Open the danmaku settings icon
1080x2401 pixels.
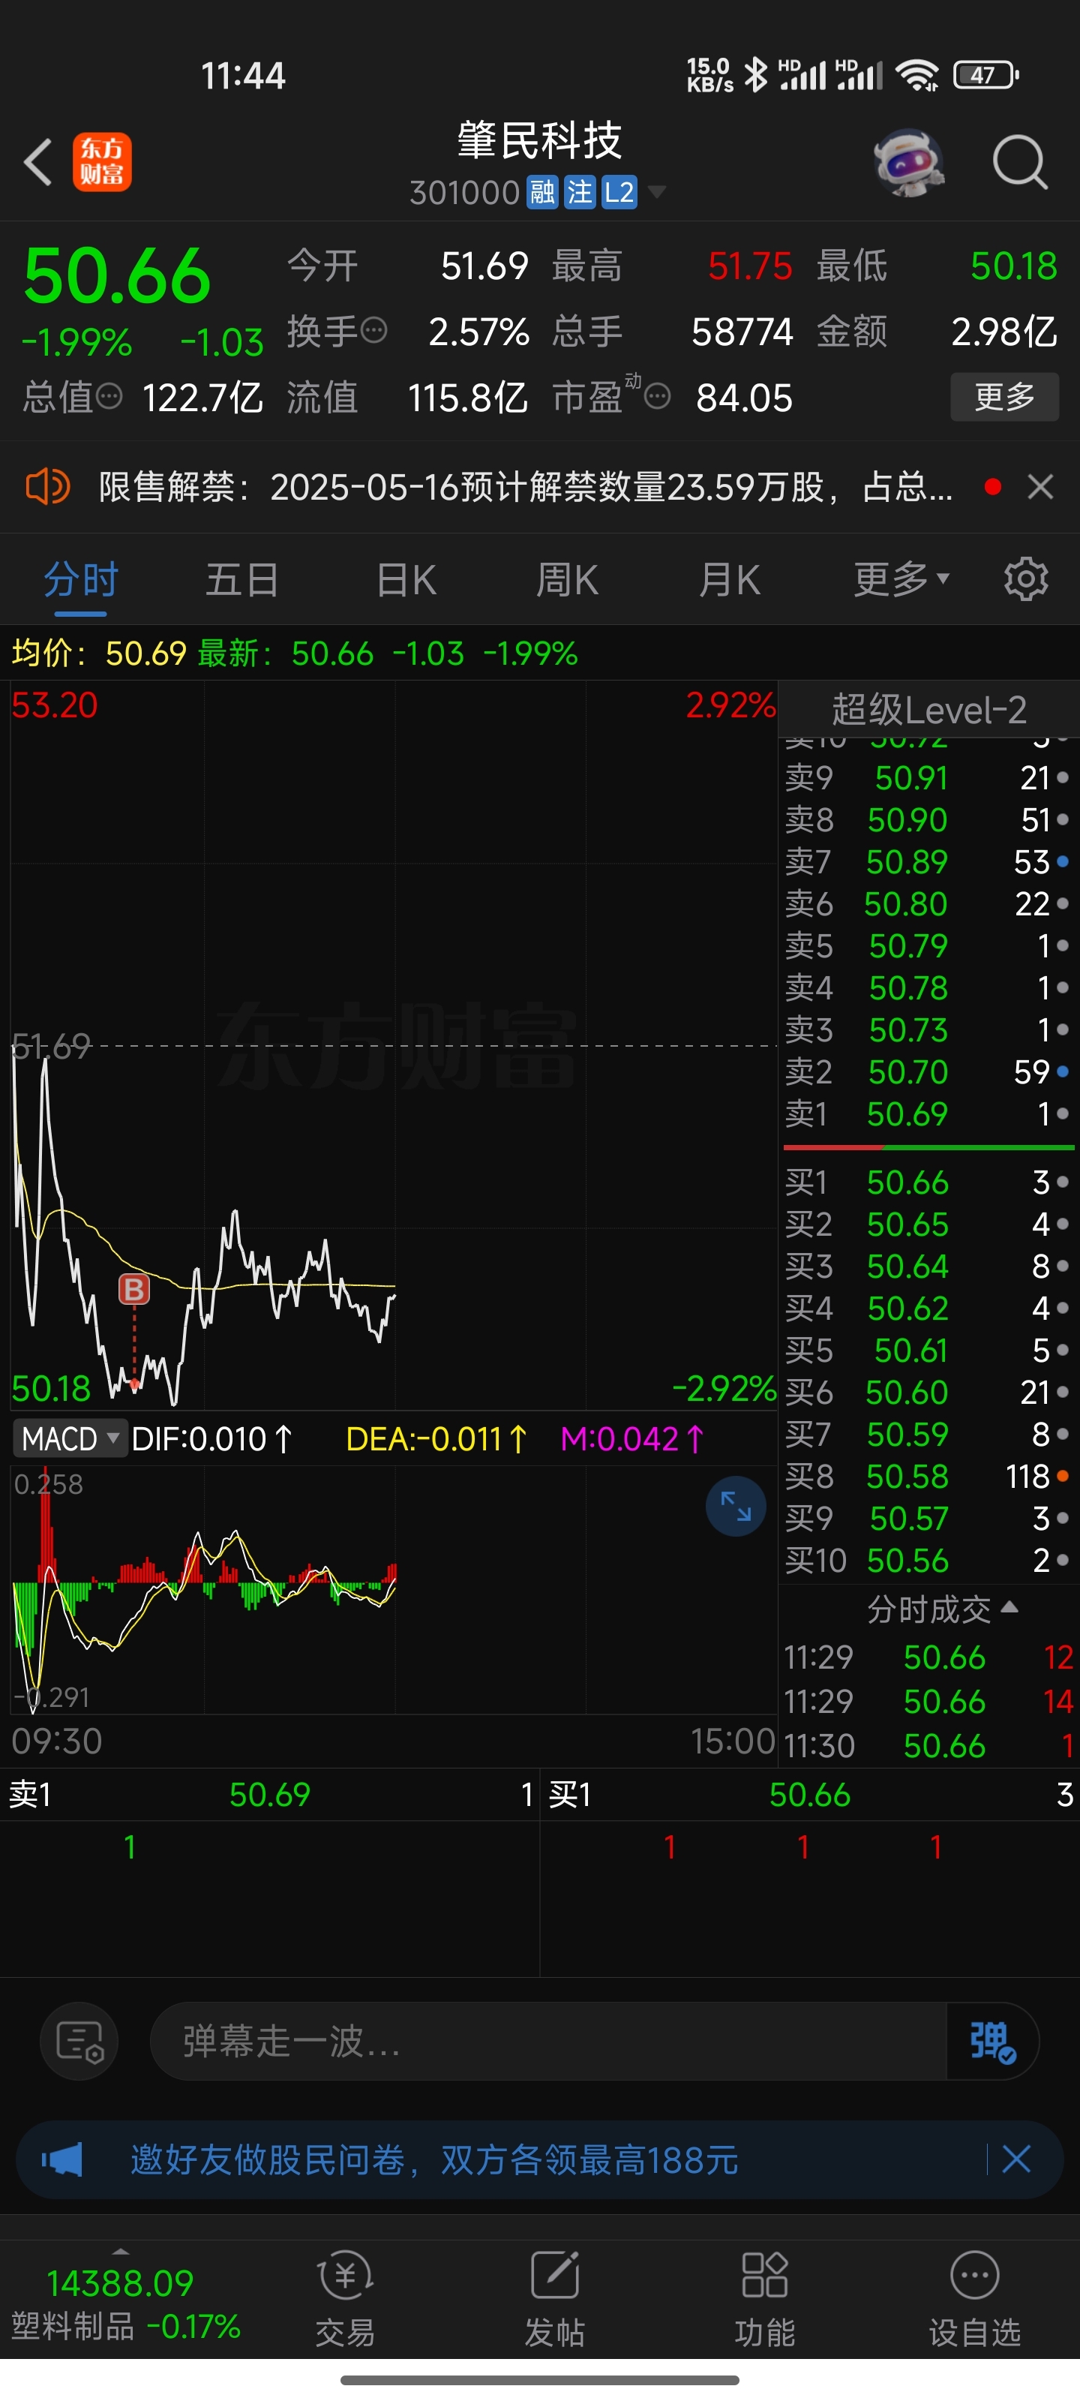pos(79,2041)
